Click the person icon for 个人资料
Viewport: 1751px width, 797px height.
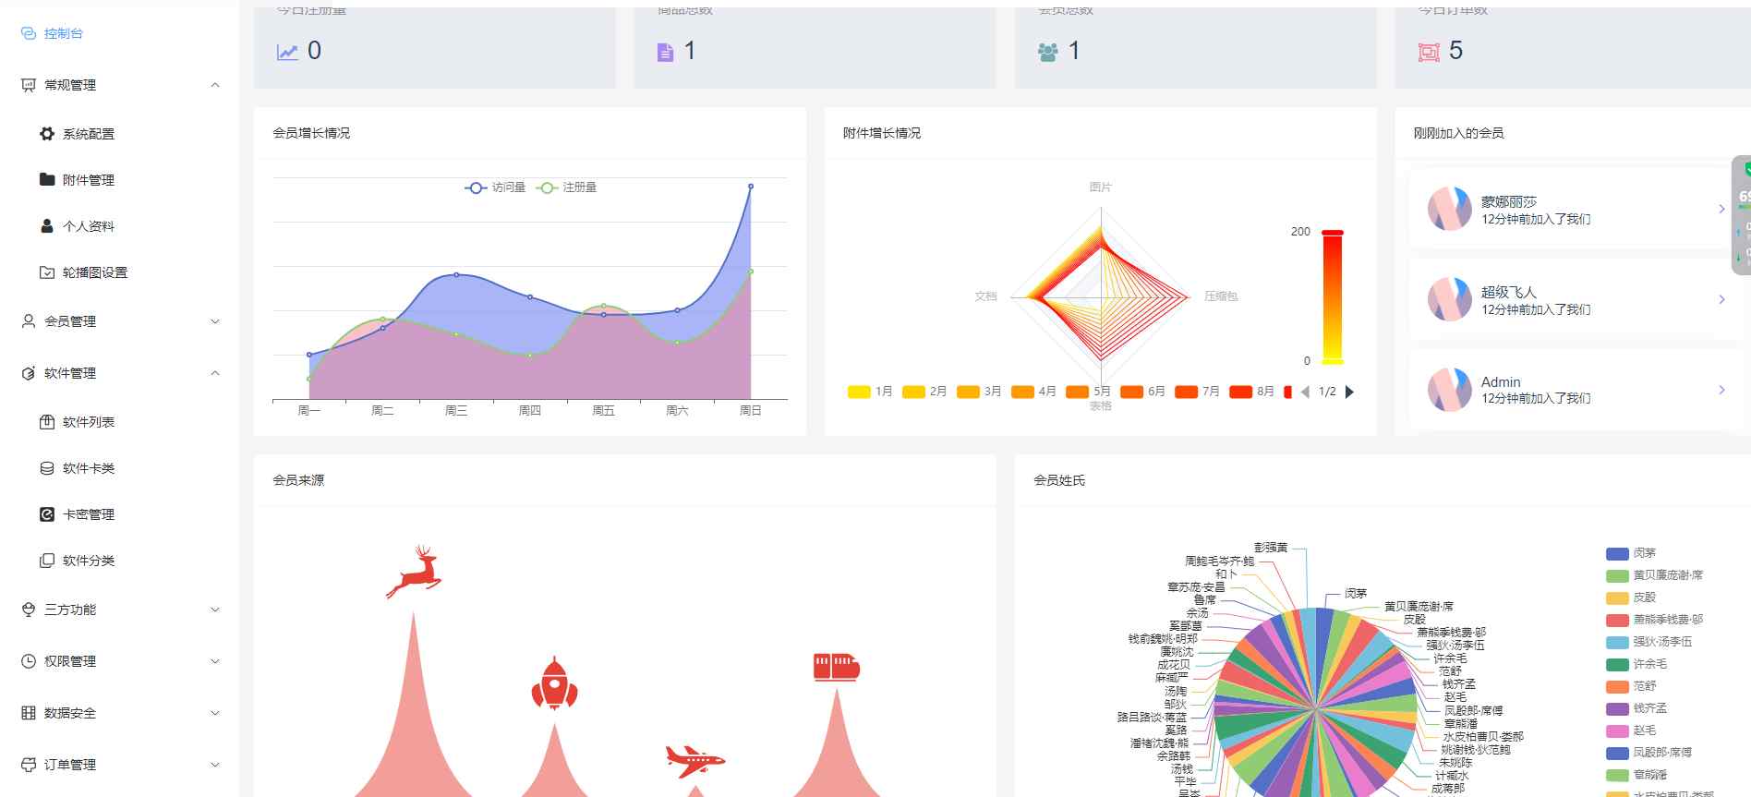click(47, 225)
